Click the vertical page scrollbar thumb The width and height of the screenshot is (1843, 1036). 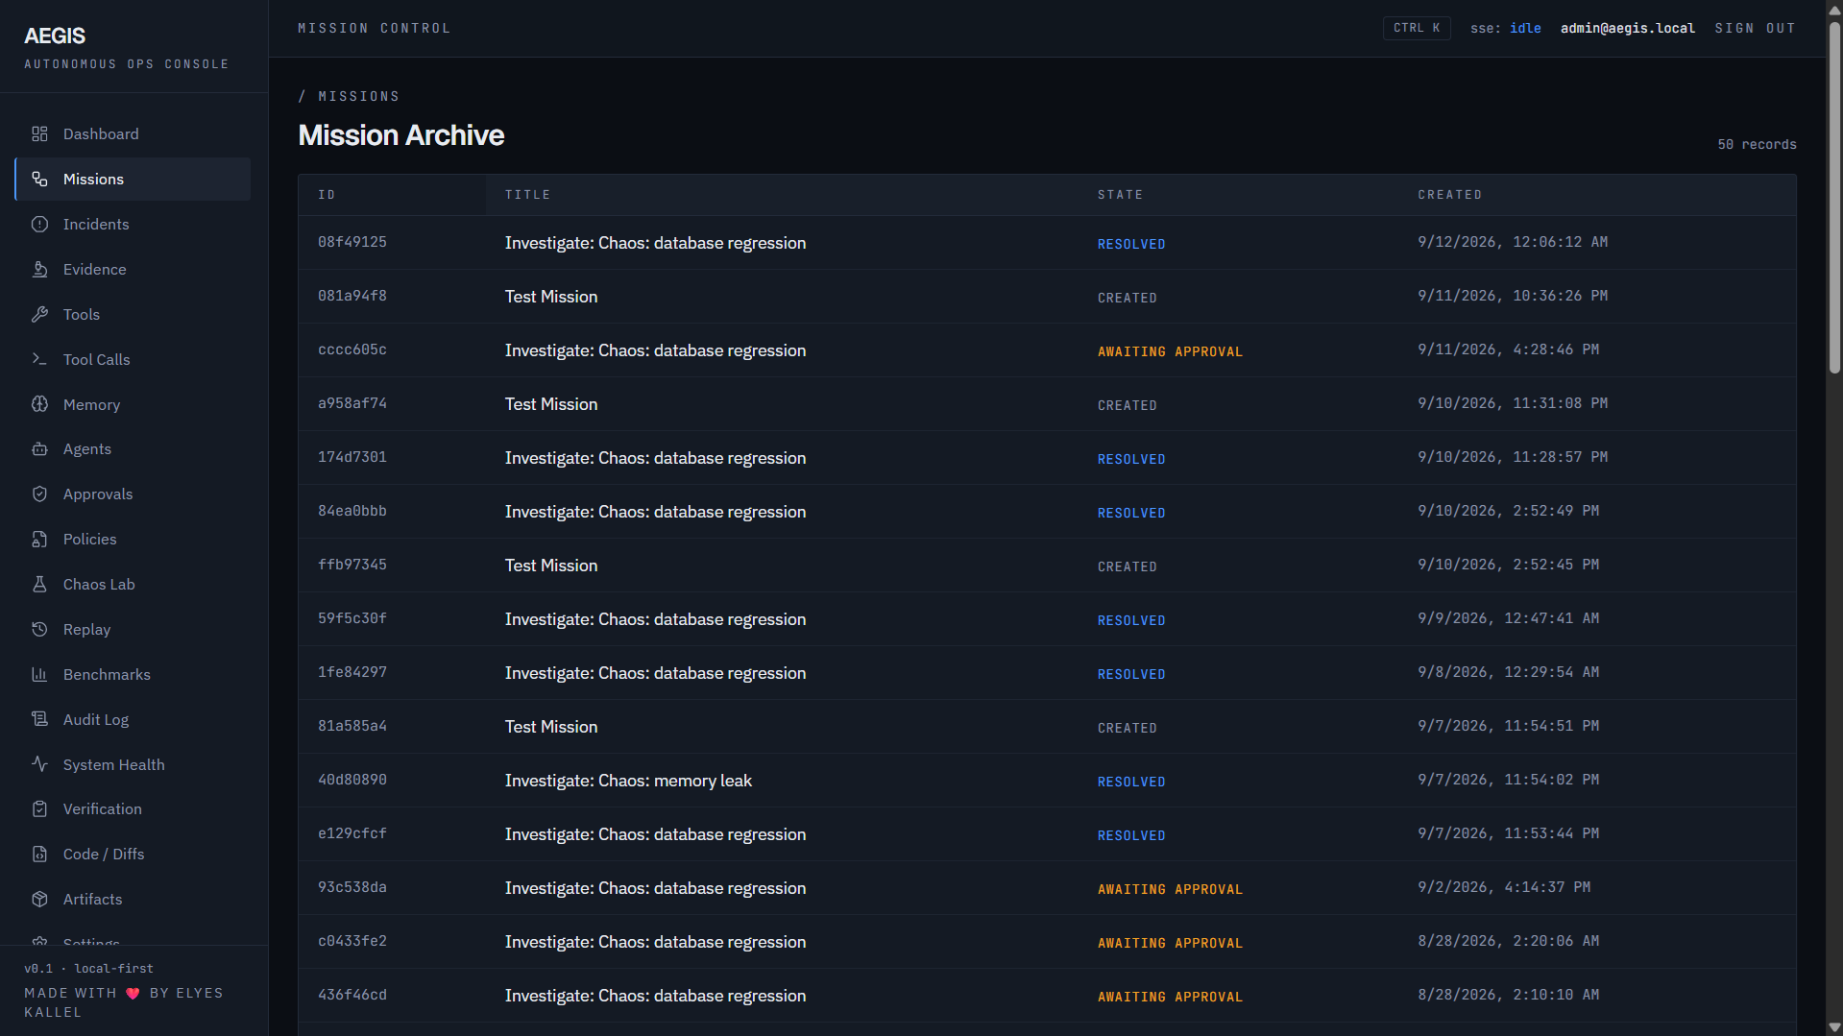[1834, 197]
